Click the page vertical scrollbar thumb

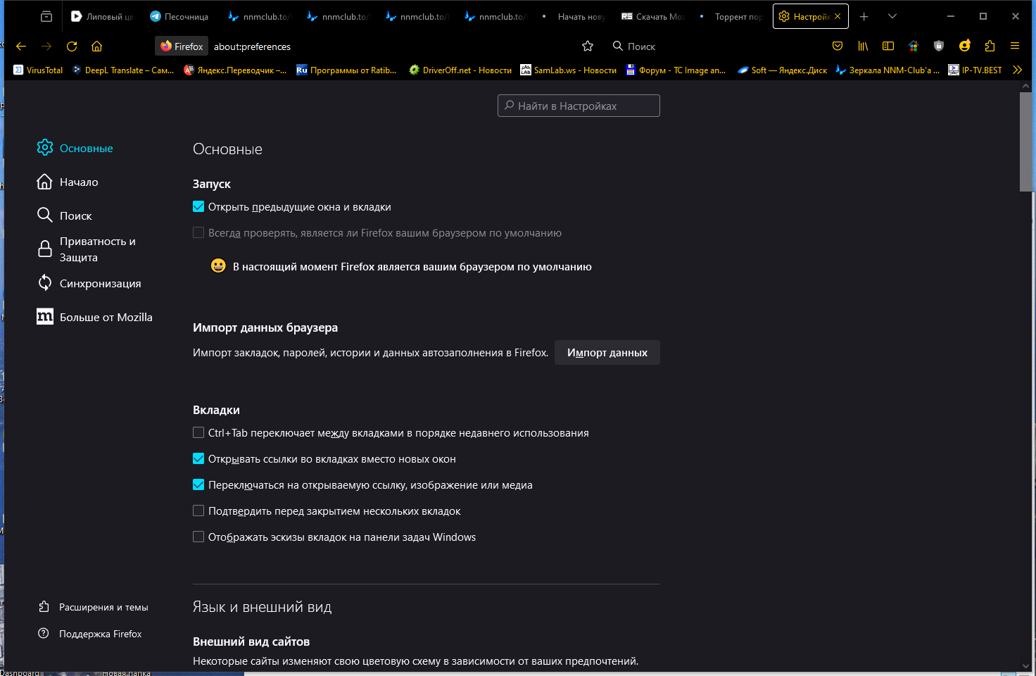click(1025, 141)
